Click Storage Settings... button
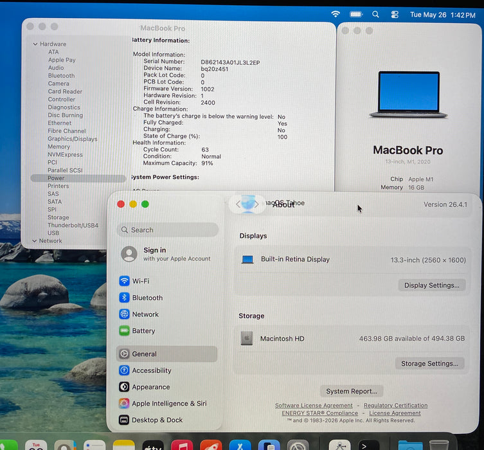 click(429, 364)
